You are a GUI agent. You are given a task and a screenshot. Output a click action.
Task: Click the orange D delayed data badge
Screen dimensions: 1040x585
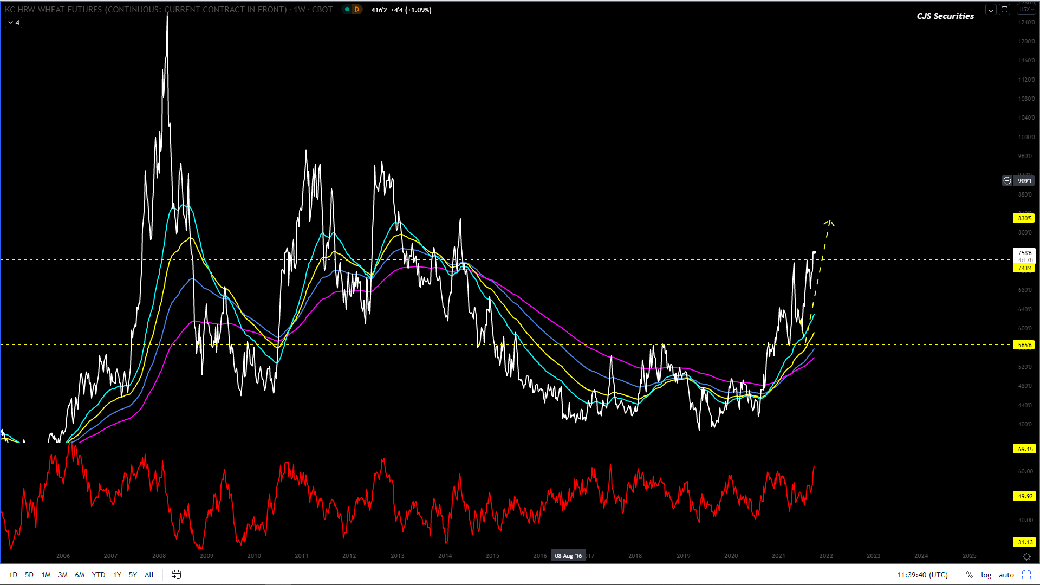coord(357,9)
